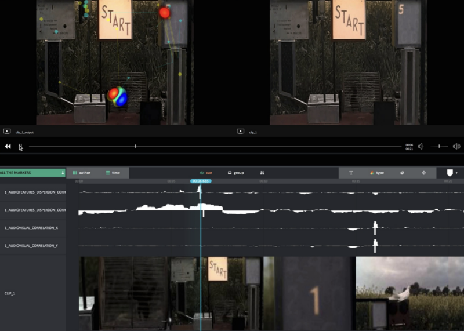Click the rewind playback button
Image resolution: width=464 pixels, height=331 pixels.
point(8,147)
